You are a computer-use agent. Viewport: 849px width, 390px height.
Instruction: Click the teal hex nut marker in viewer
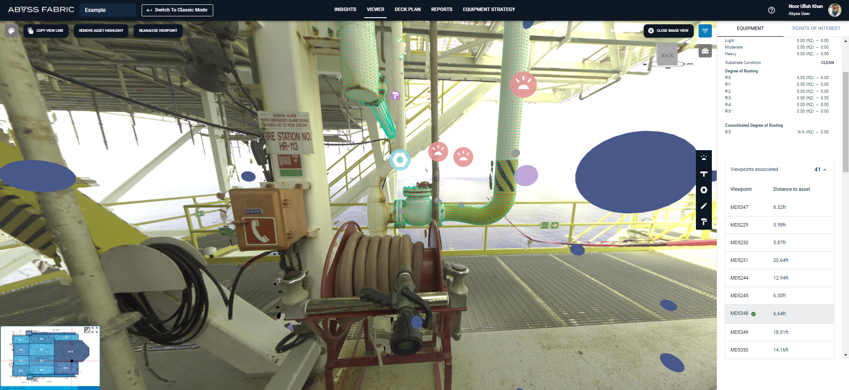pos(400,160)
